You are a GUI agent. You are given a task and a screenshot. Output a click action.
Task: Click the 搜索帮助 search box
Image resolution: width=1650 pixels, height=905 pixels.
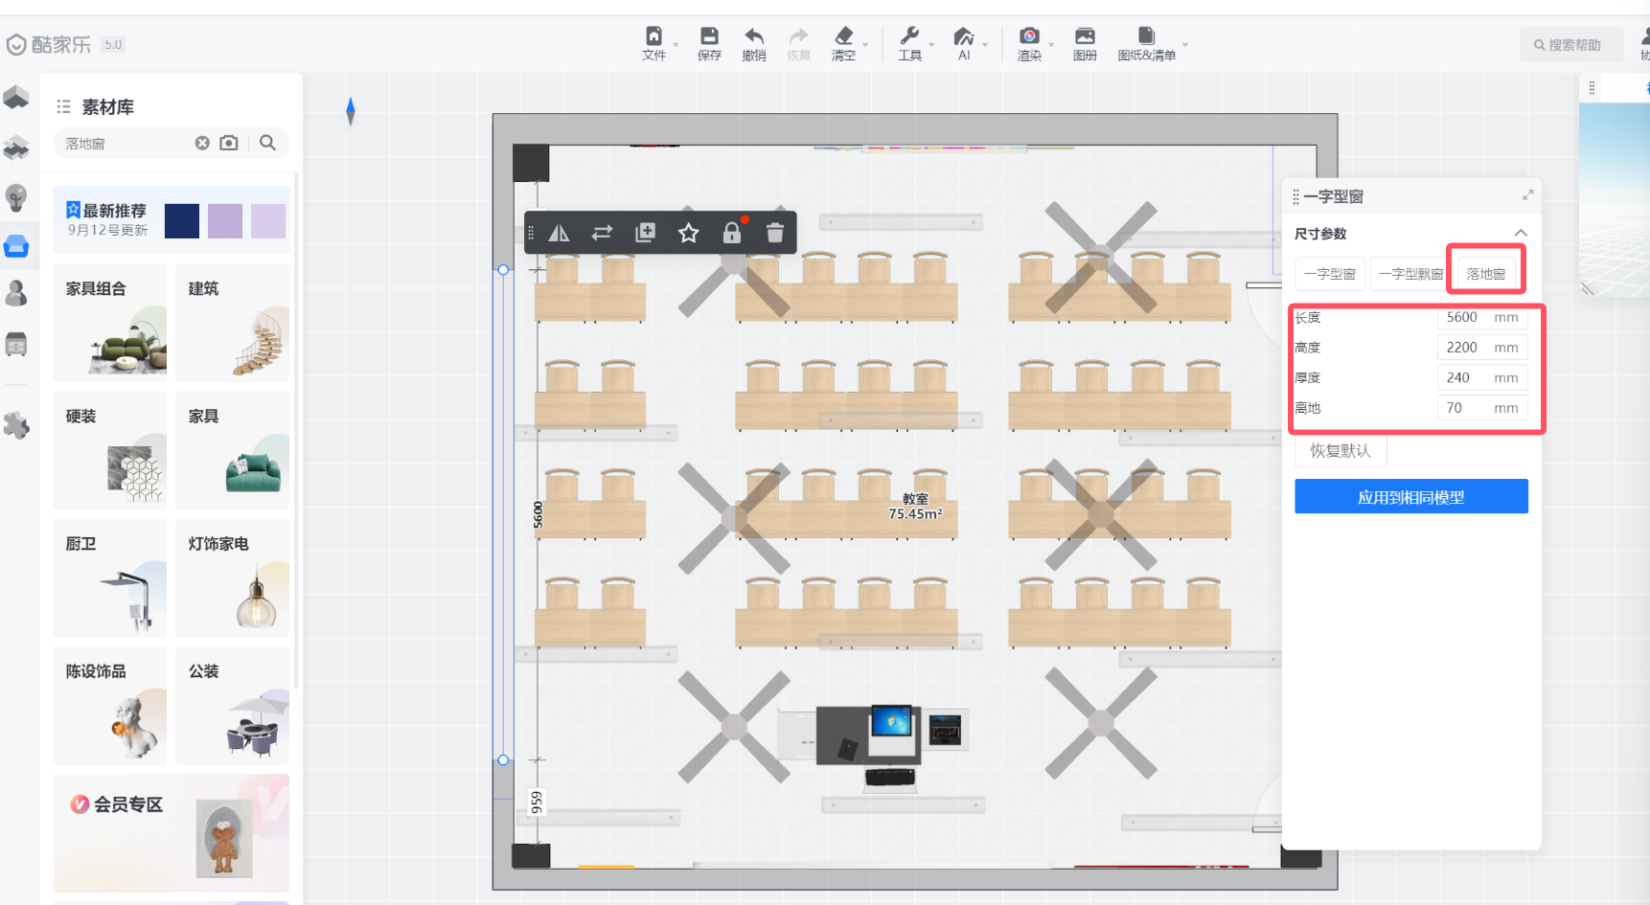click(1570, 45)
